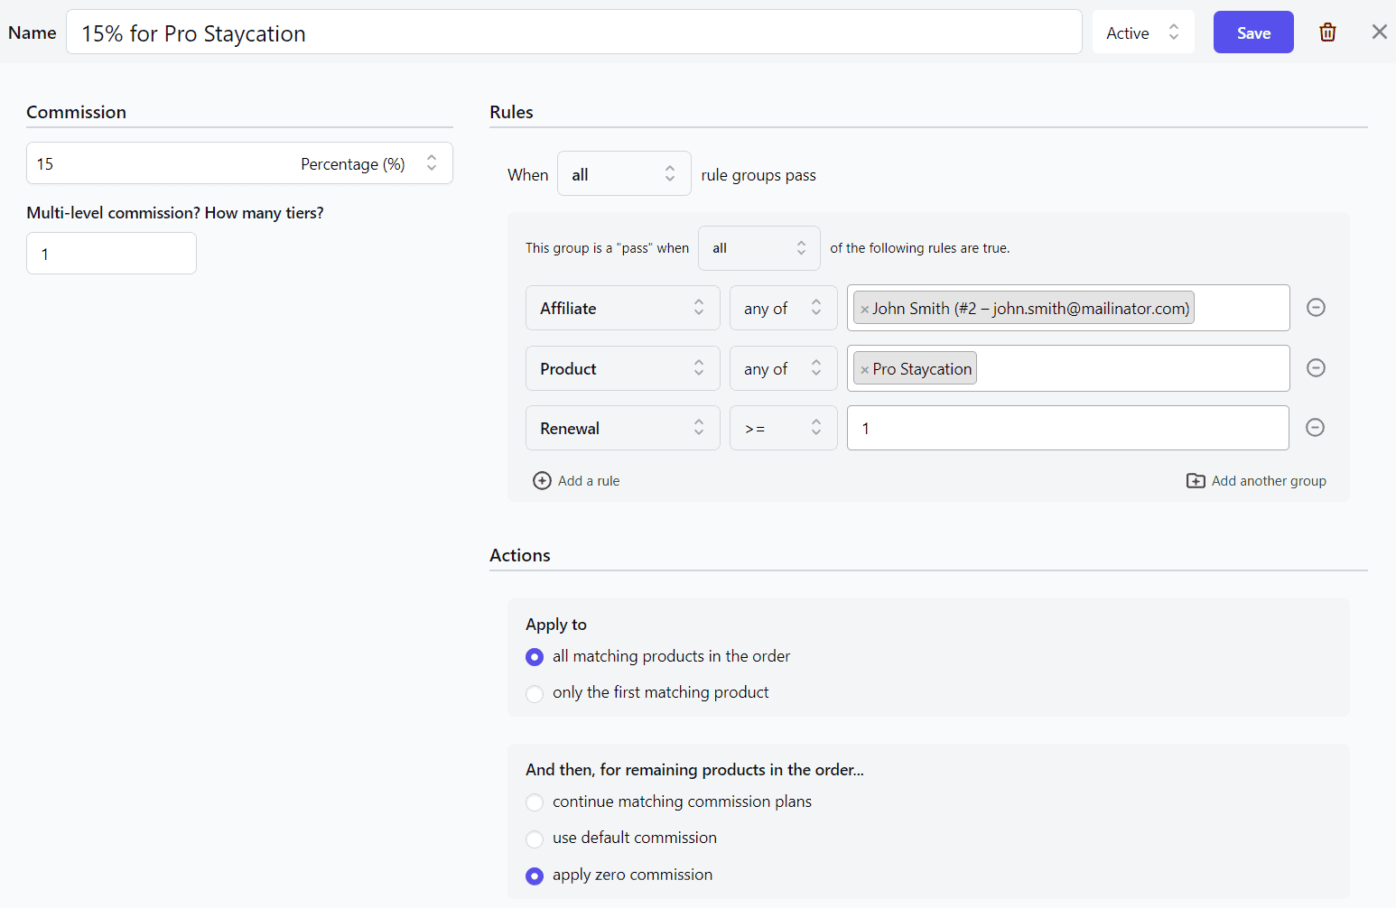
Task: Change group pass condition 'all' dropdown
Action: click(x=759, y=248)
